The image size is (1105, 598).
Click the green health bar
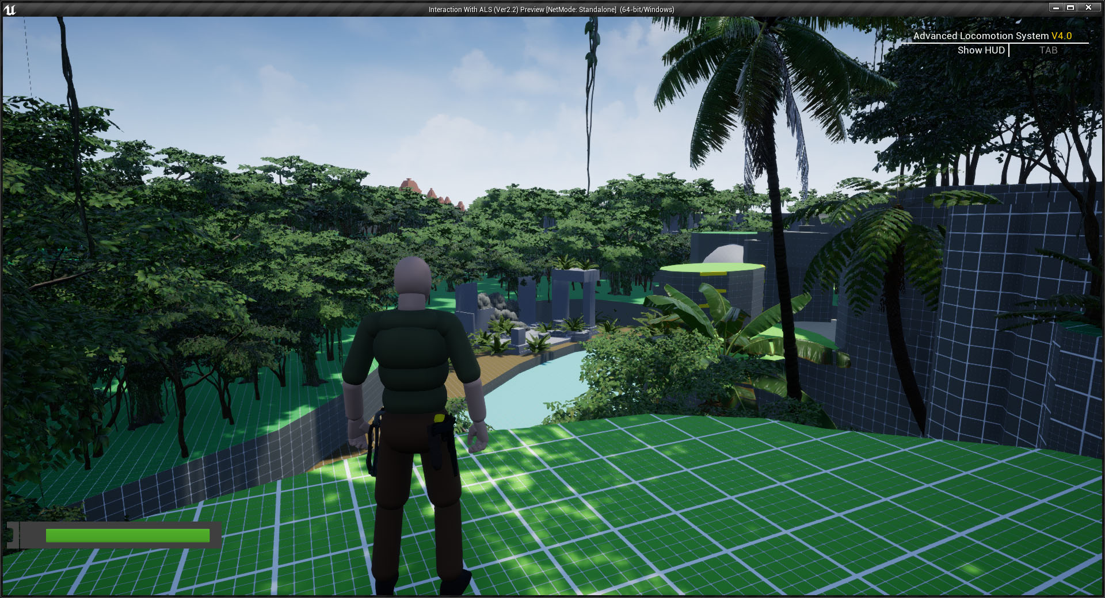[128, 535]
